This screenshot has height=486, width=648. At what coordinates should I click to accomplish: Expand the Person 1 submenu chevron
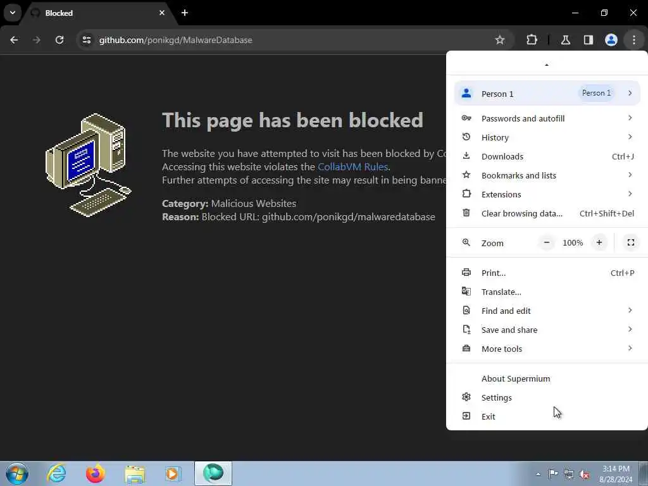coord(630,93)
